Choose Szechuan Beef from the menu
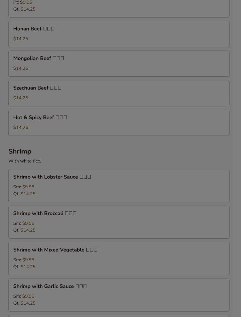This screenshot has width=241, height=317. click(119, 93)
